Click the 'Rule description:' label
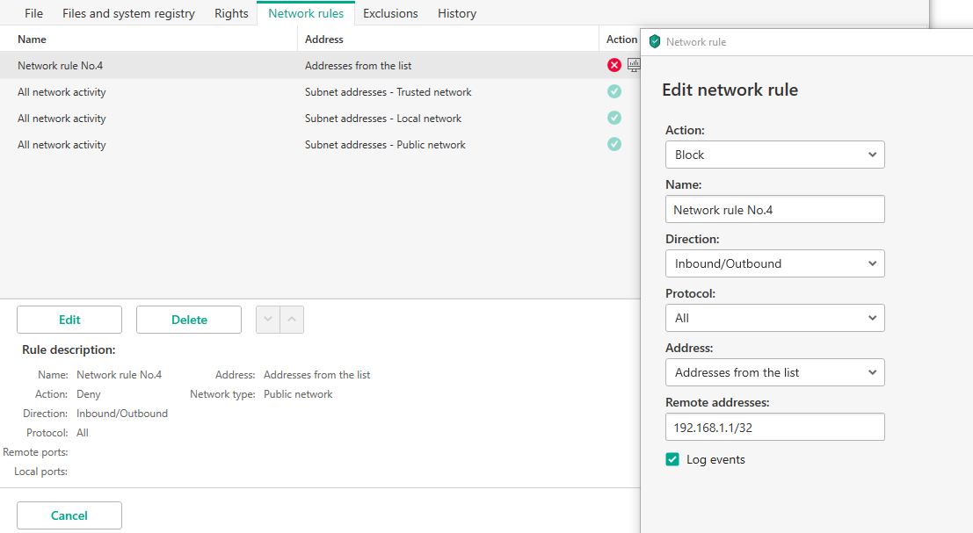Image resolution: width=973 pixels, height=533 pixels. [69, 349]
